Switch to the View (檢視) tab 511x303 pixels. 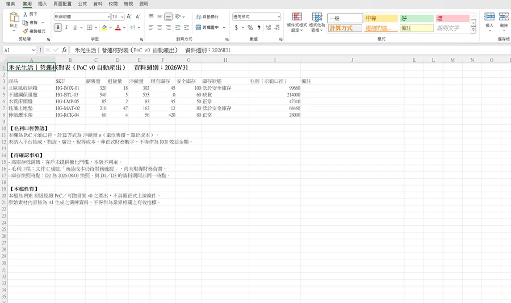pyautogui.click(x=128, y=3)
